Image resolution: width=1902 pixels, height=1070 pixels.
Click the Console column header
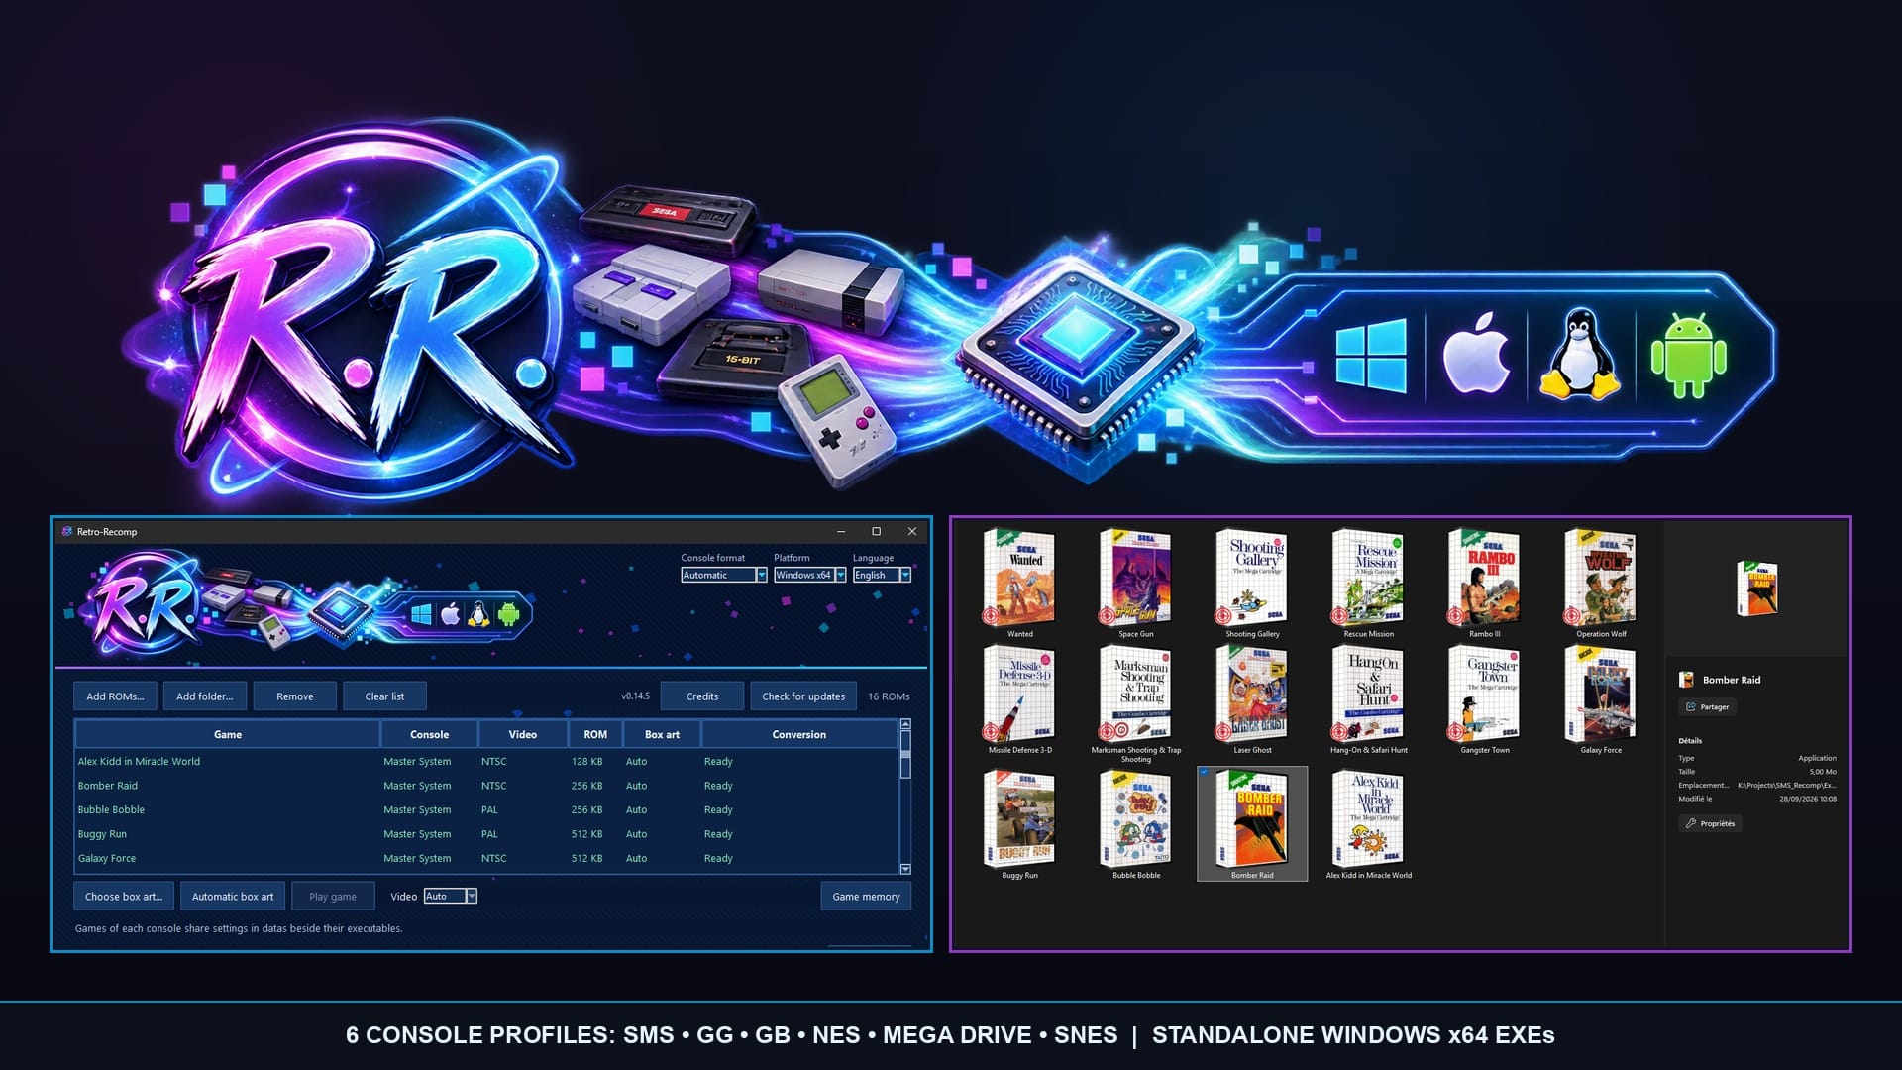pos(429,735)
